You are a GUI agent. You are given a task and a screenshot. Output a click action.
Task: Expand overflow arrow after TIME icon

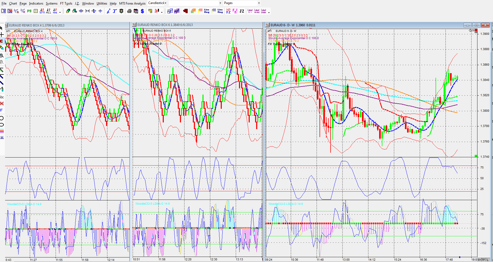tap(60, 12)
